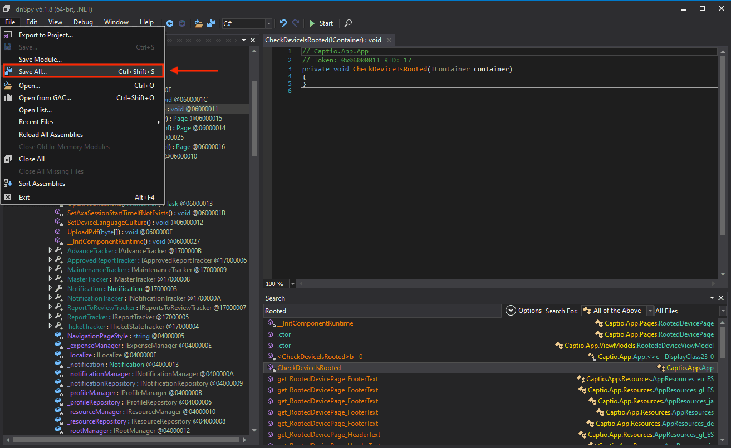Expand the search Options chevron button
Viewport: 731px width, 448px height.
pos(511,311)
